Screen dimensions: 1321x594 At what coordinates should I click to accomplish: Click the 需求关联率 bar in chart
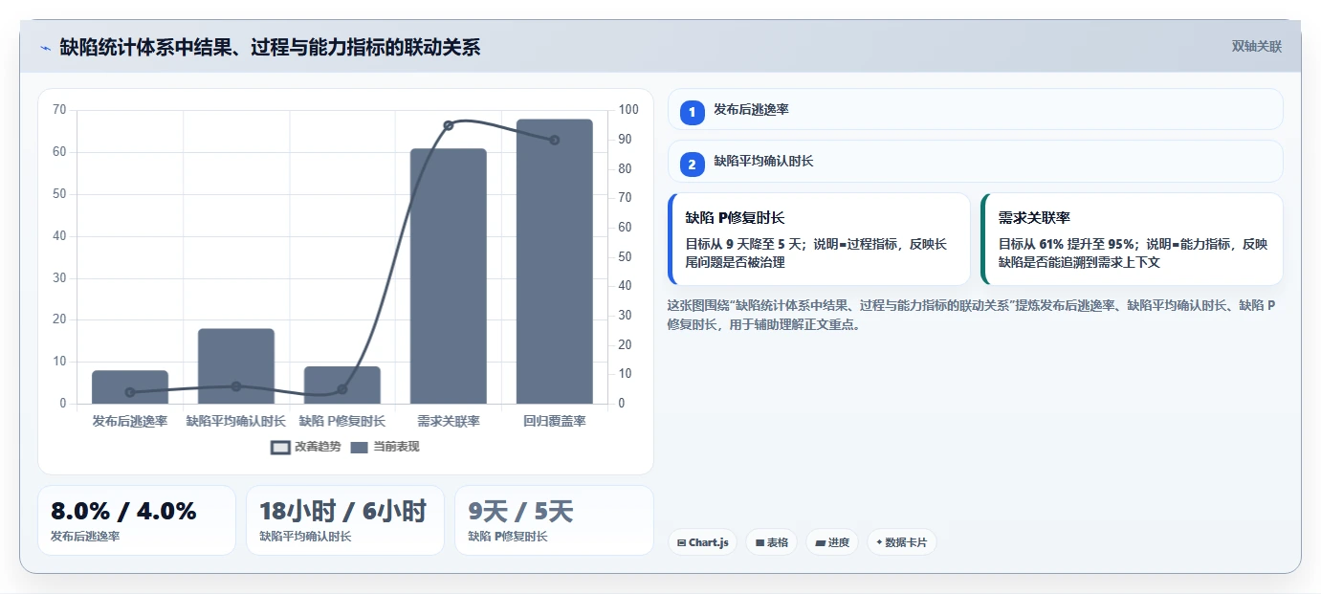point(449,276)
